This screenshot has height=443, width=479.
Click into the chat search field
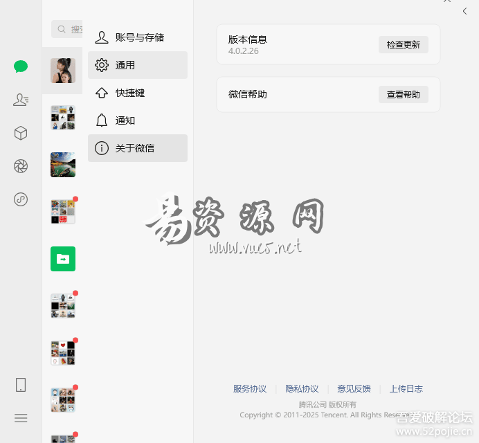tap(67, 29)
